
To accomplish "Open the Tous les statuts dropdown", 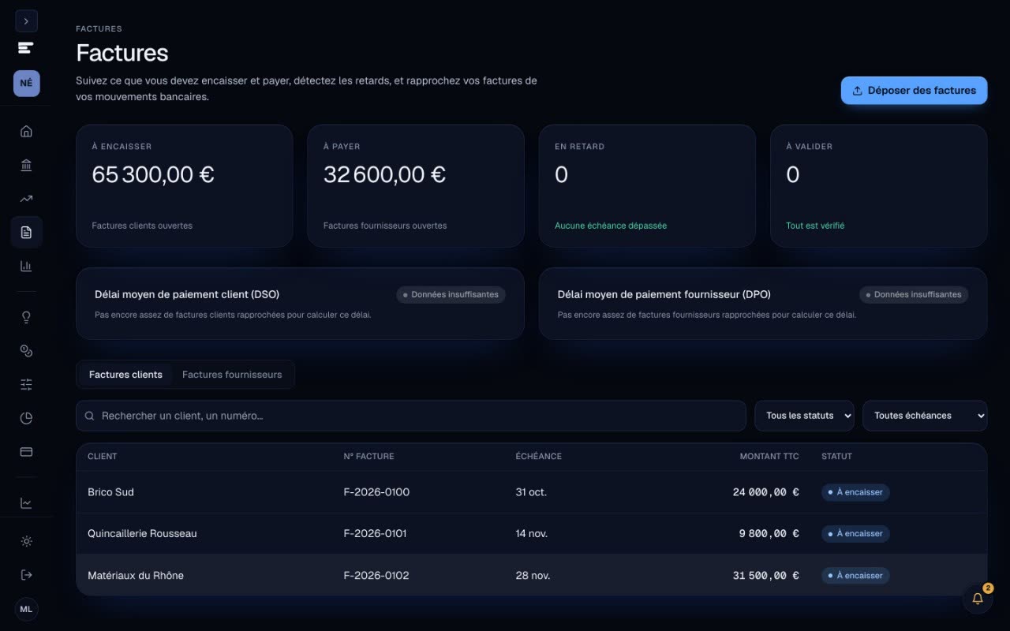I will [804, 416].
